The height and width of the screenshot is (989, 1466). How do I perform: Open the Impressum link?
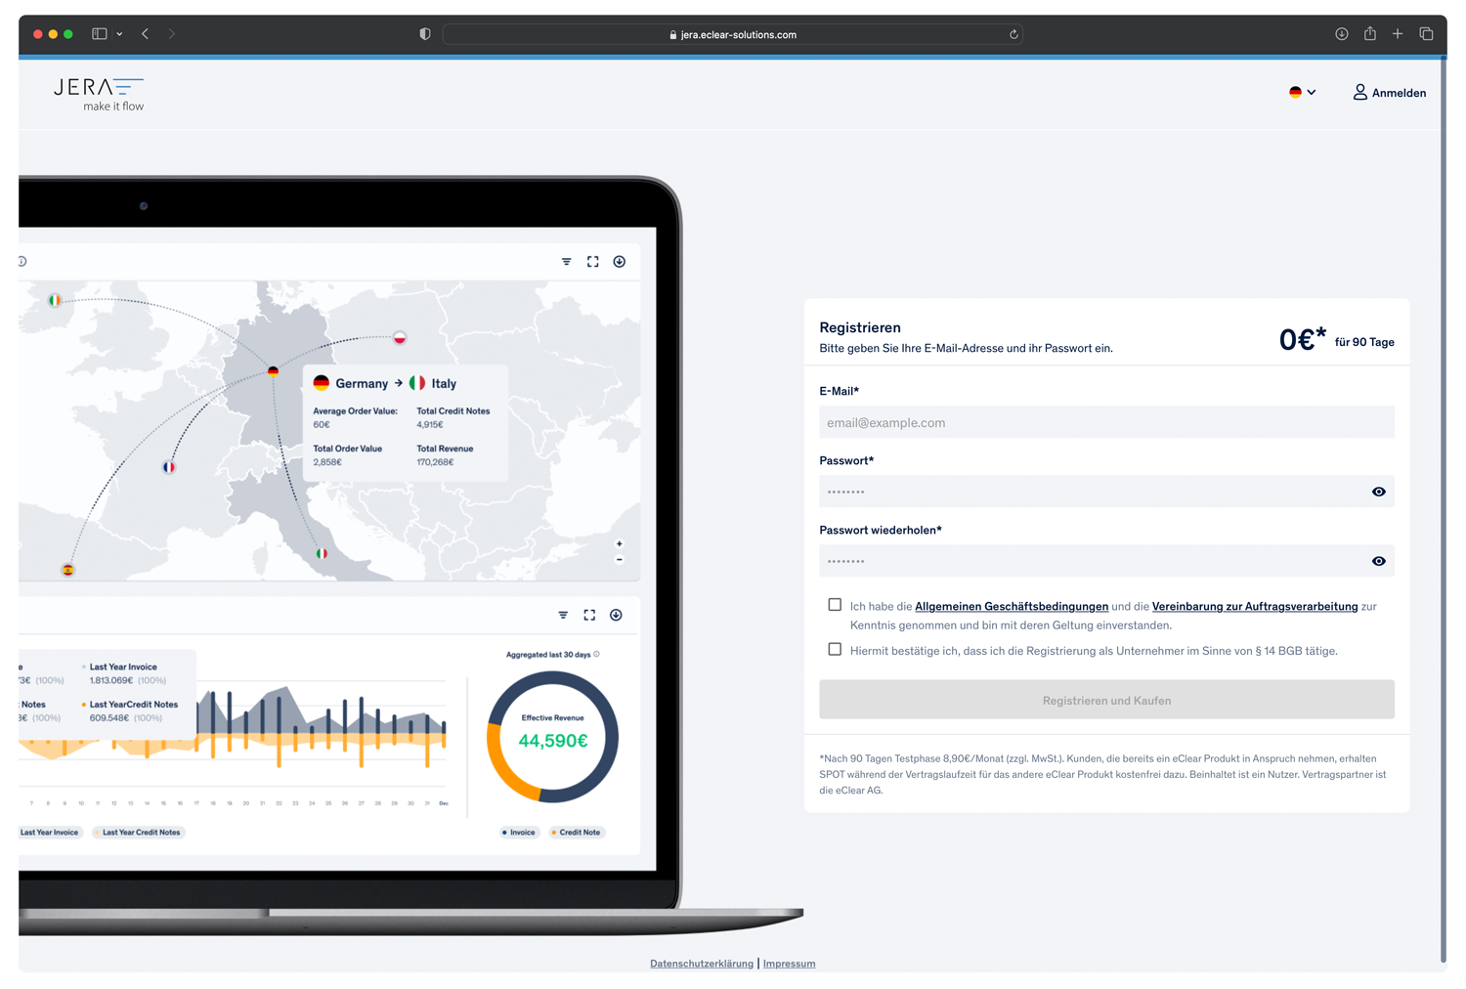tap(789, 964)
